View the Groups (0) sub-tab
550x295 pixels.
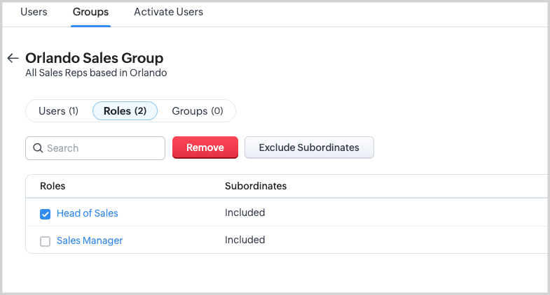coord(197,111)
